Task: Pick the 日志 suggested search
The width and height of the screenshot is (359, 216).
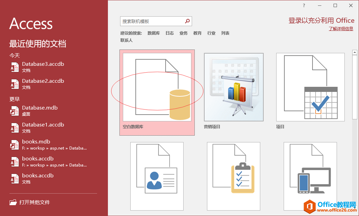Action: pyautogui.click(x=170, y=33)
